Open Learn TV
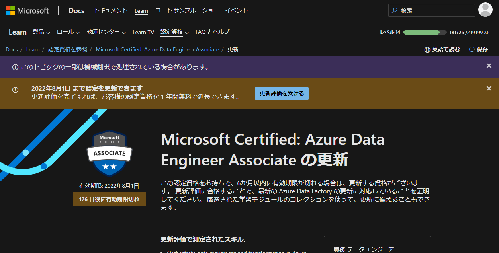The width and height of the screenshot is (499, 253). pos(143,32)
